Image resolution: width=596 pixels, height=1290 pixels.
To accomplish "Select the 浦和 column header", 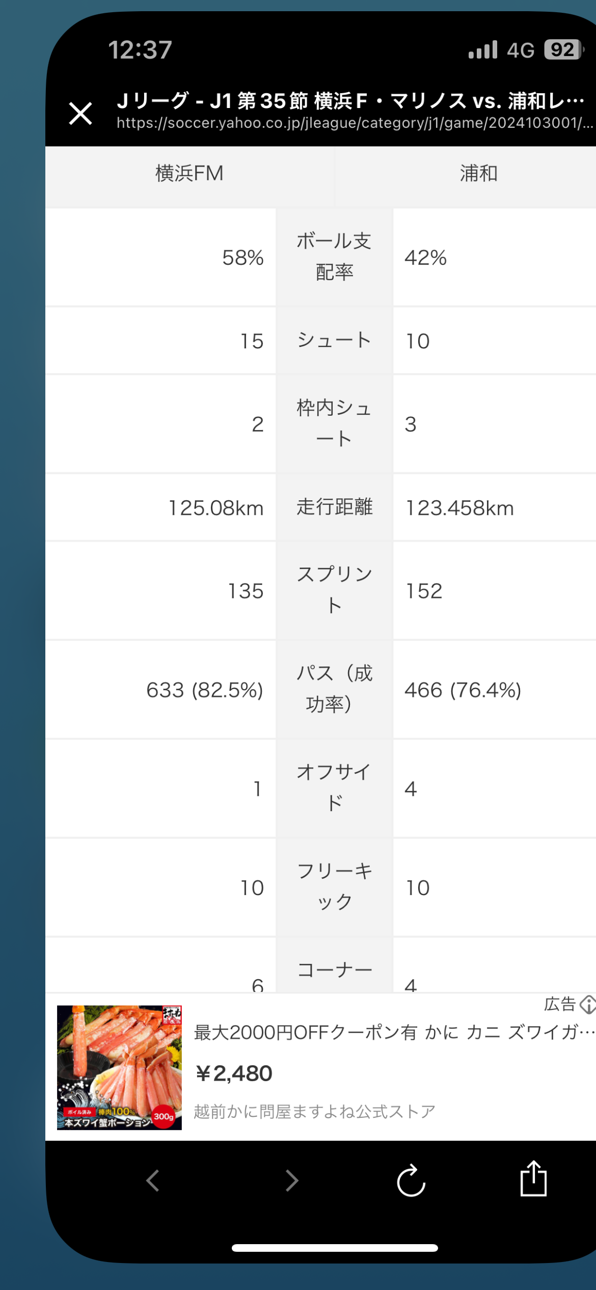I will point(478,173).
